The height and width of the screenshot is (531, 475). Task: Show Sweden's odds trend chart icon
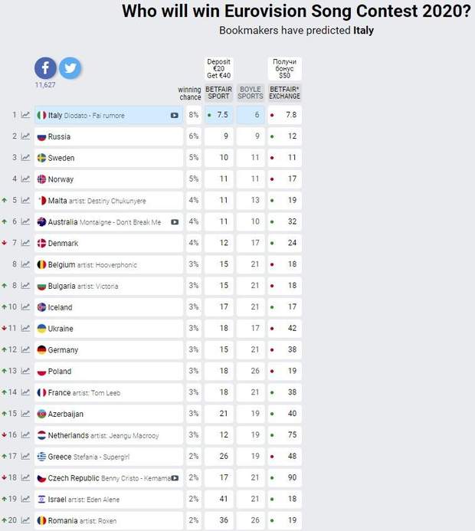[26, 158]
